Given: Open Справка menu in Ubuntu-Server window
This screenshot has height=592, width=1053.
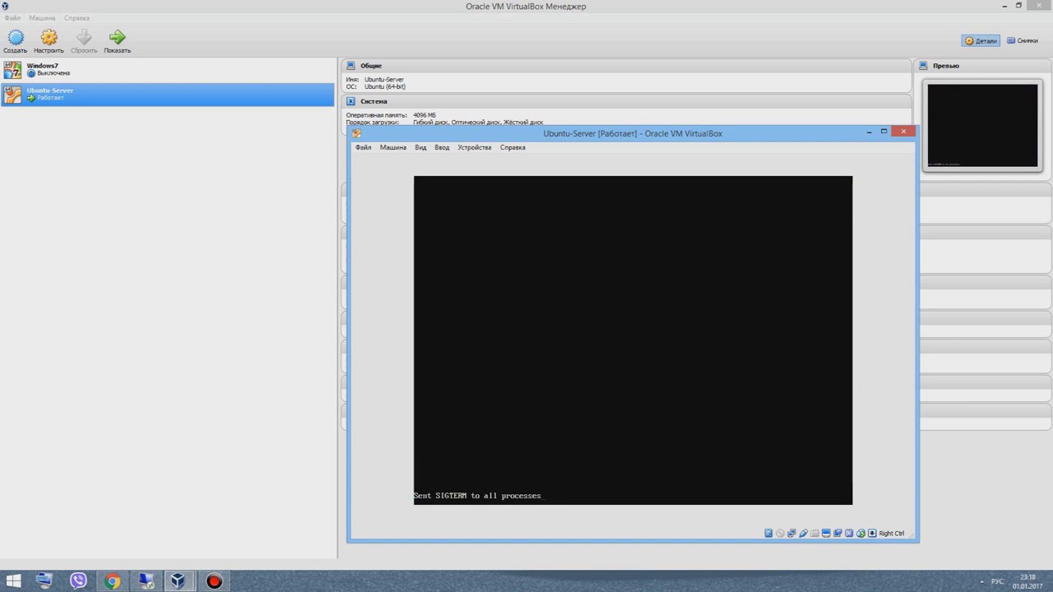Looking at the screenshot, I should click(x=513, y=147).
